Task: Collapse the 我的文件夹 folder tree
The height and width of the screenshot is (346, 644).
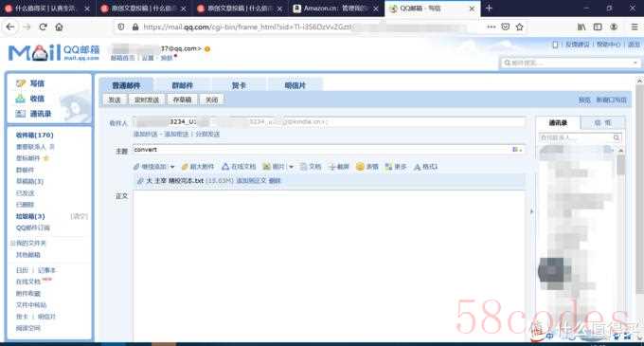Action: tap(12, 244)
